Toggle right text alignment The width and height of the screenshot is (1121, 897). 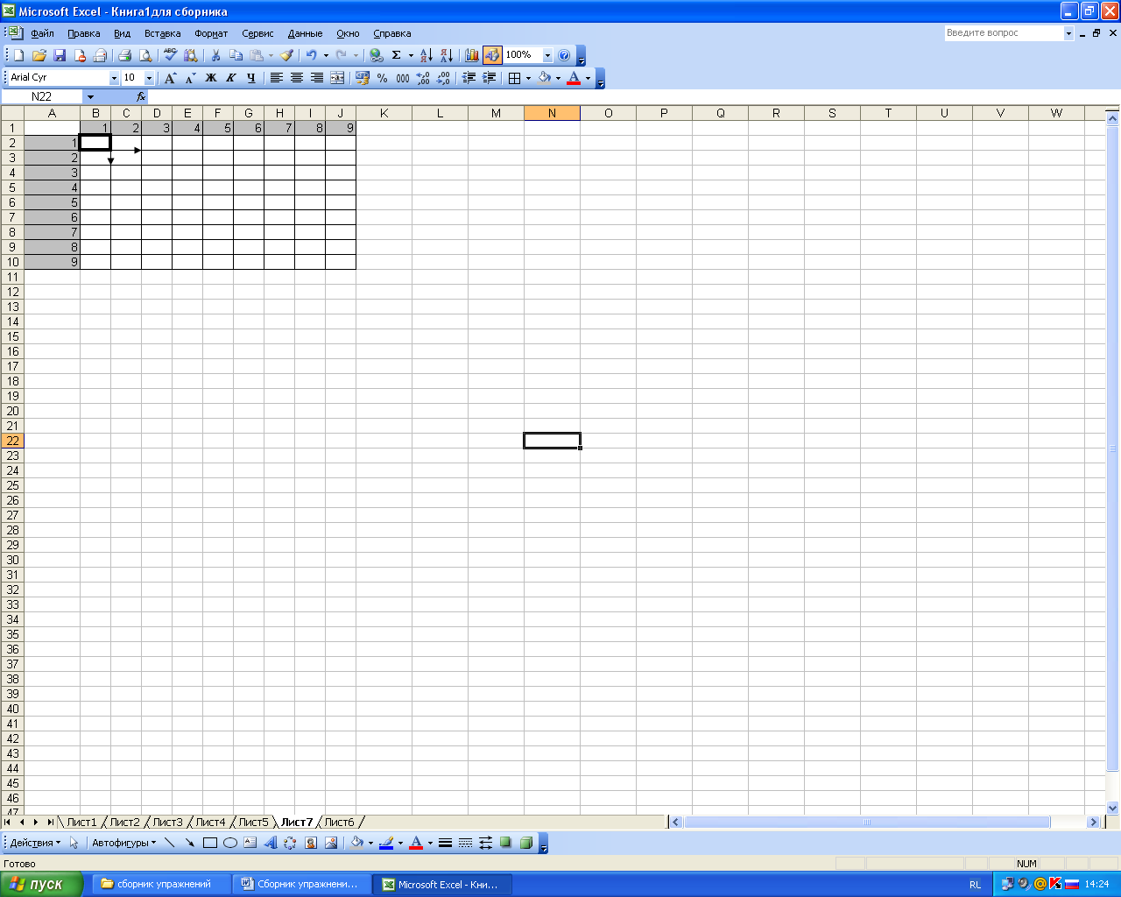317,78
